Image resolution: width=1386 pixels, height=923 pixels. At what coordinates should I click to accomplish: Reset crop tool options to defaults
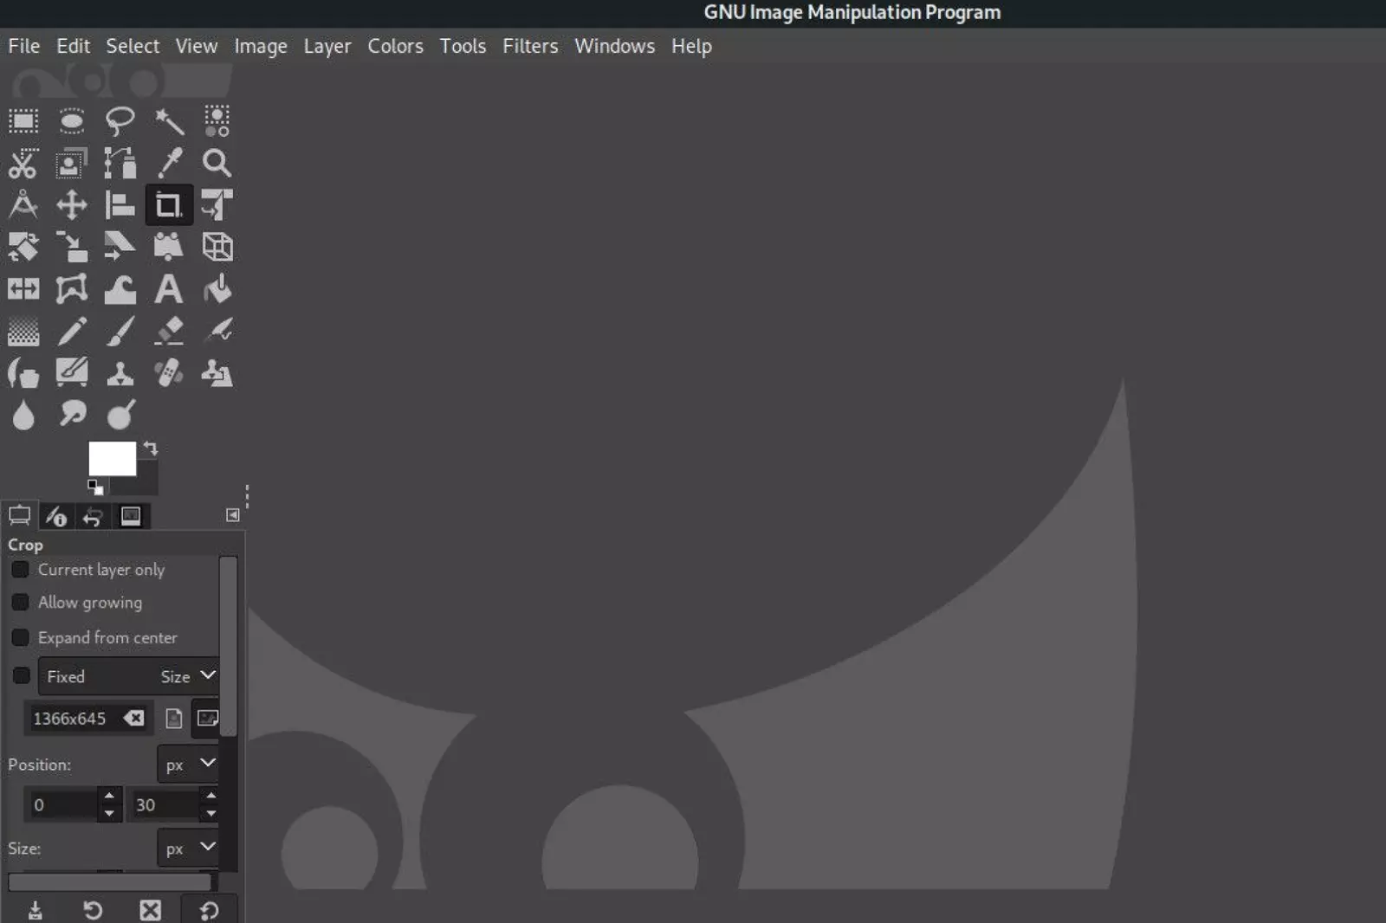pos(208,910)
